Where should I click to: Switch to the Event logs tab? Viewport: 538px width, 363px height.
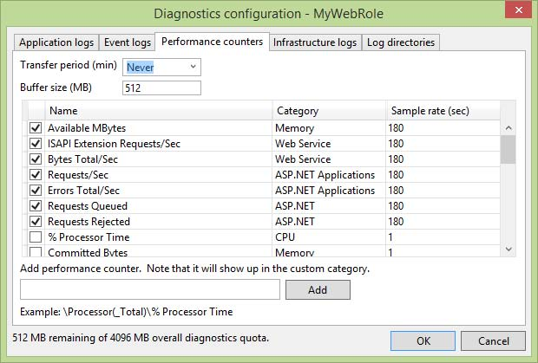pyautogui.click(x=128, y=42)
